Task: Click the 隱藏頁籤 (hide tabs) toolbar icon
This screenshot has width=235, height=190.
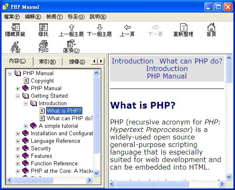Action: tap(15, 27)
